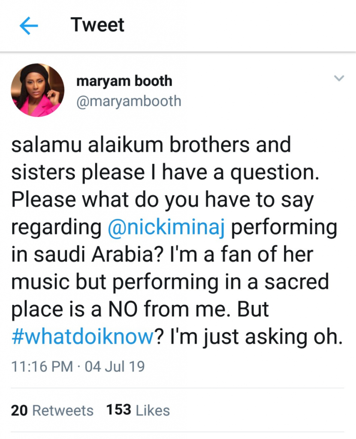This screenshot has width=356, height=439.
Task: Tap the back arrow icon
Action: (29, 26)
